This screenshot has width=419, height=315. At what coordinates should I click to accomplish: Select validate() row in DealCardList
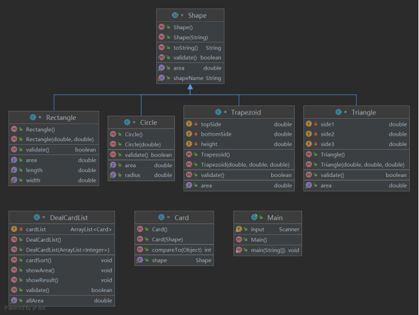(x=62, y=290)
